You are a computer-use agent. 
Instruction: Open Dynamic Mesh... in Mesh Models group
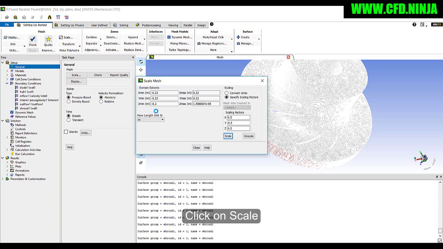180,37
